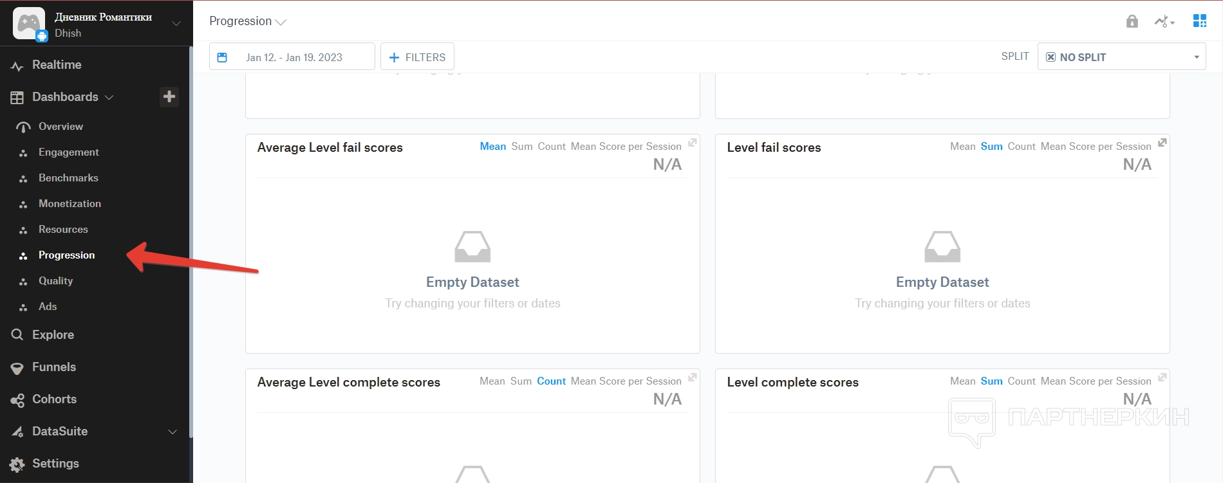This screenshot has height=483, width=1223.
Task: Click the game controller app icon
Action: click(29, 23)
